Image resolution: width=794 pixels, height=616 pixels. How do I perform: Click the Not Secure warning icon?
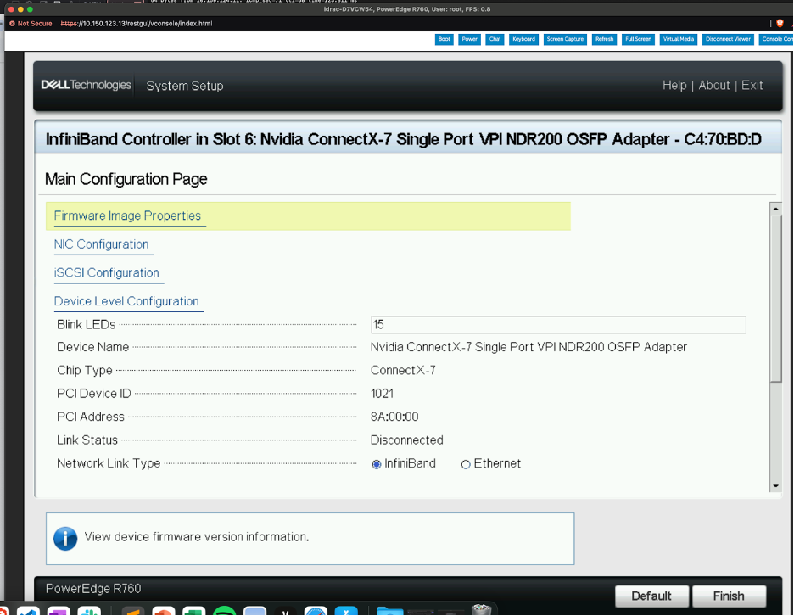point(12,24)
